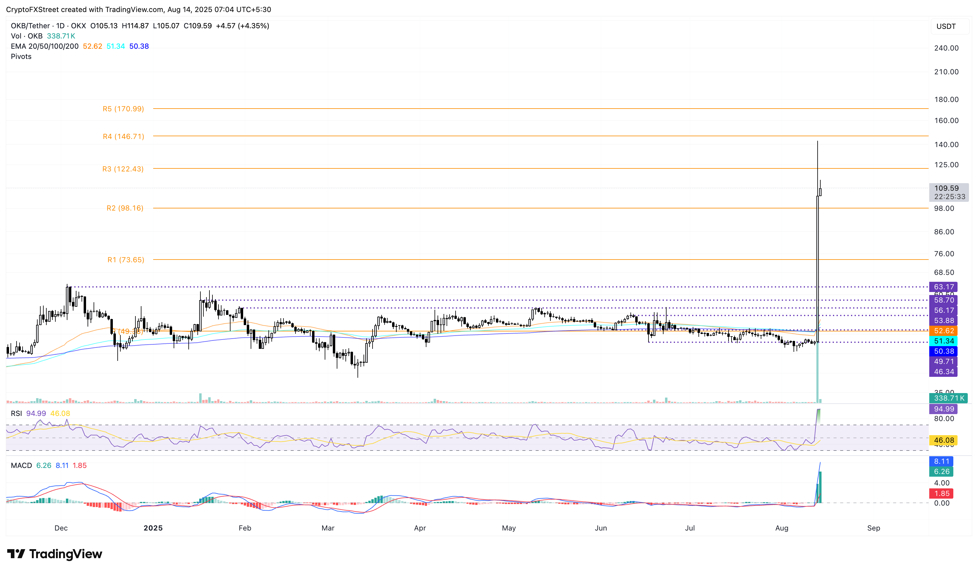Click the OKB/Tether symbol title
978x572 pixels.
pyautogui.click(x=30, y=26)
